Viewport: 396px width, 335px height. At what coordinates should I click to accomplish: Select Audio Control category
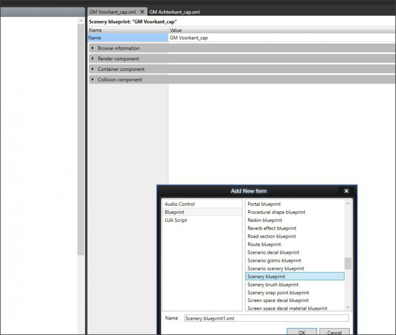[x=179, y=204]
